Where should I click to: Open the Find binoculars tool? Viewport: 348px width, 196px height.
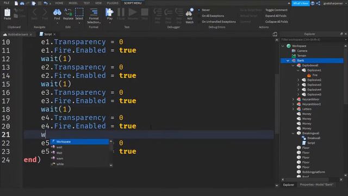[57, 13]
